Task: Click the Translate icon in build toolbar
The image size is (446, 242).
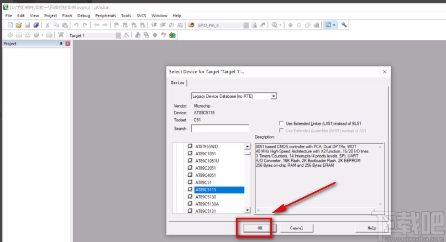Action: 11,35
